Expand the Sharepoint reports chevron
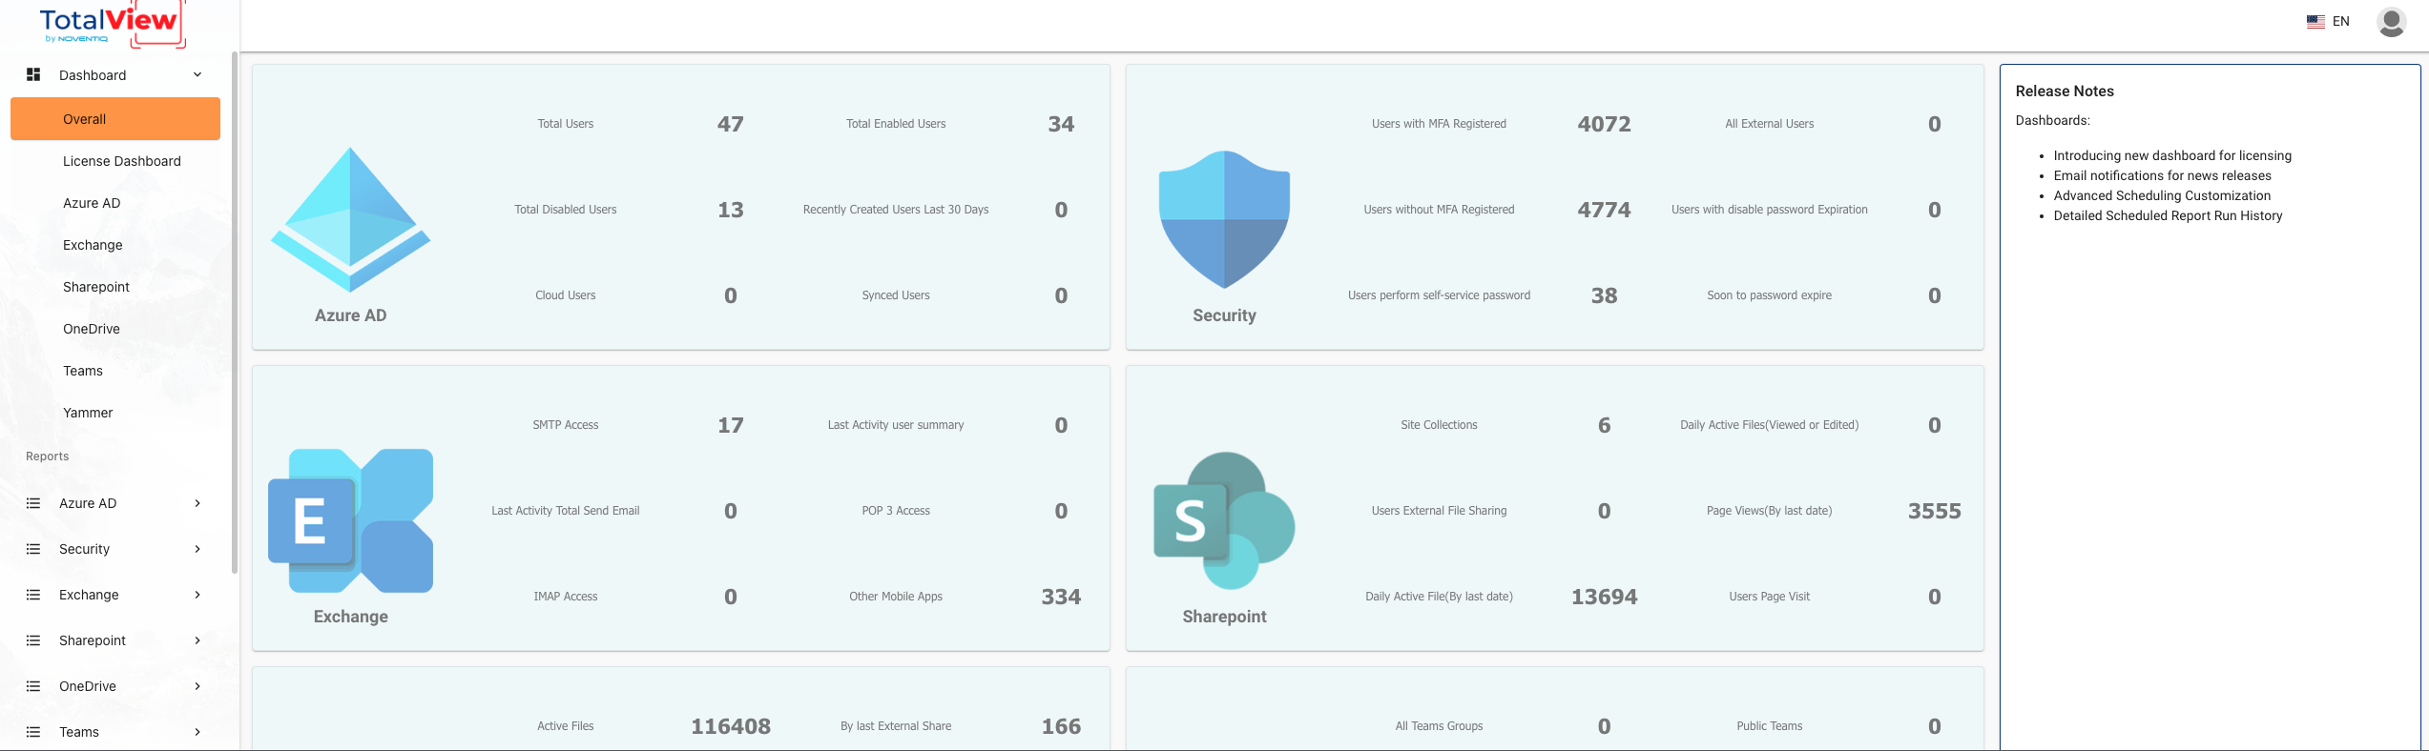The width and height of the screenshot is (2429, 751). (x=197, y=640)
